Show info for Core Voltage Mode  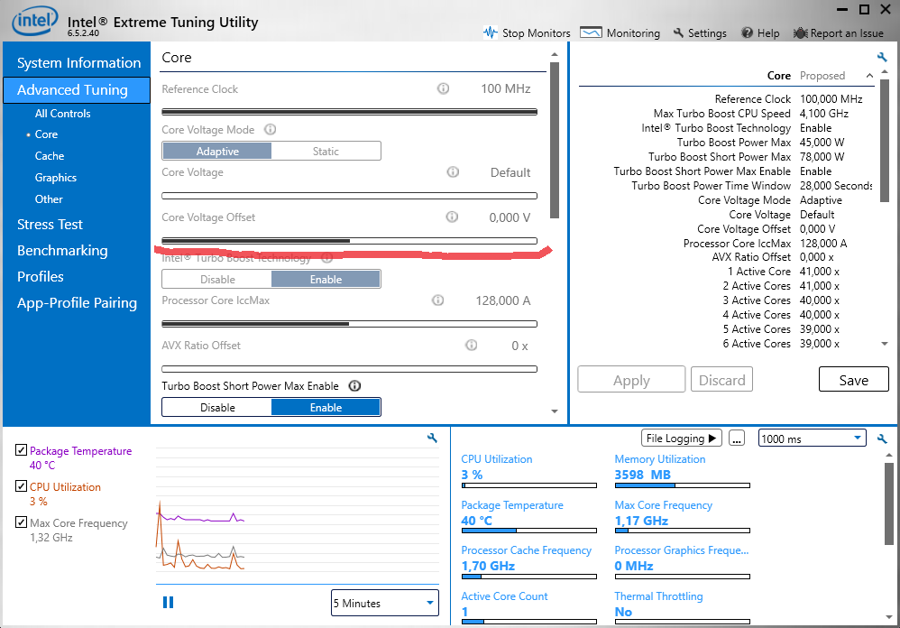click(270, 129)
